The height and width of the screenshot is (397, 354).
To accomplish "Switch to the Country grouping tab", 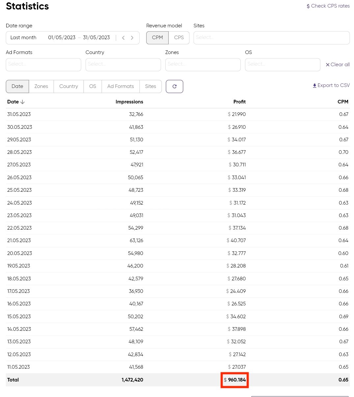I will click(x=68, y=86).
